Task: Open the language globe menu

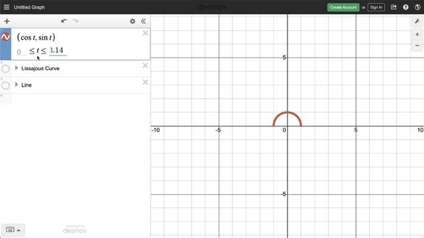Action: coord(417,7)
